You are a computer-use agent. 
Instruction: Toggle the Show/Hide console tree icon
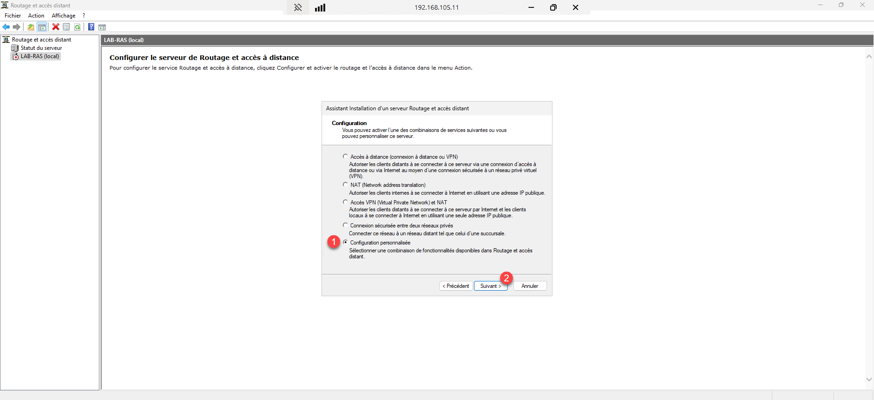click(42, 27)
